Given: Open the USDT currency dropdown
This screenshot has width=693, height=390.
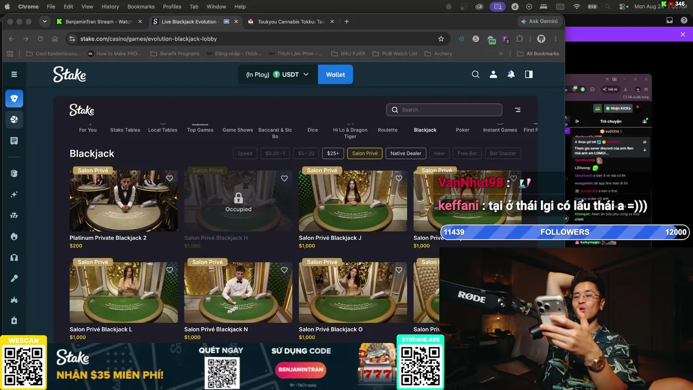Looking at the screenshot, I should tap(291, 75).
